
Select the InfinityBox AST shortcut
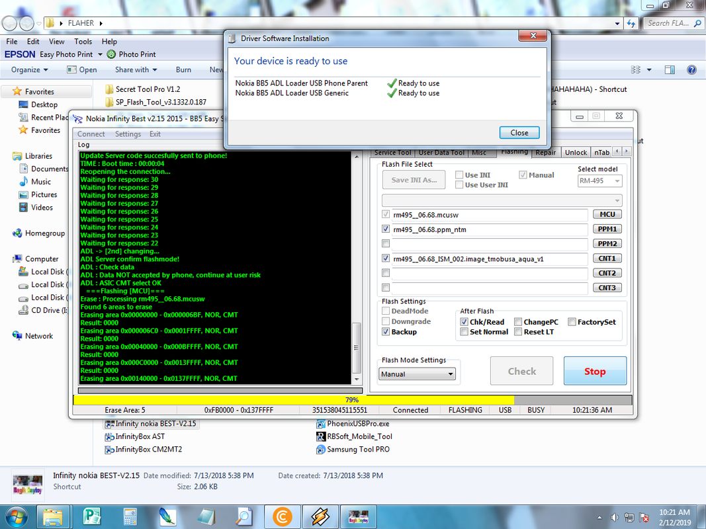(x=134, y=436)
